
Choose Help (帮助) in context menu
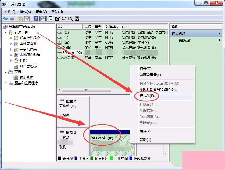(162, 140)
